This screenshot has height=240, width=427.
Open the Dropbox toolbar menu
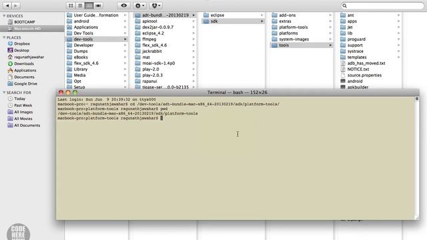click(155, 5)
